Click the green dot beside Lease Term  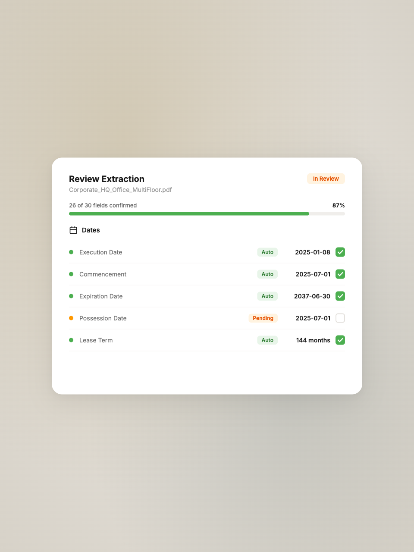(x=71, y=340)
